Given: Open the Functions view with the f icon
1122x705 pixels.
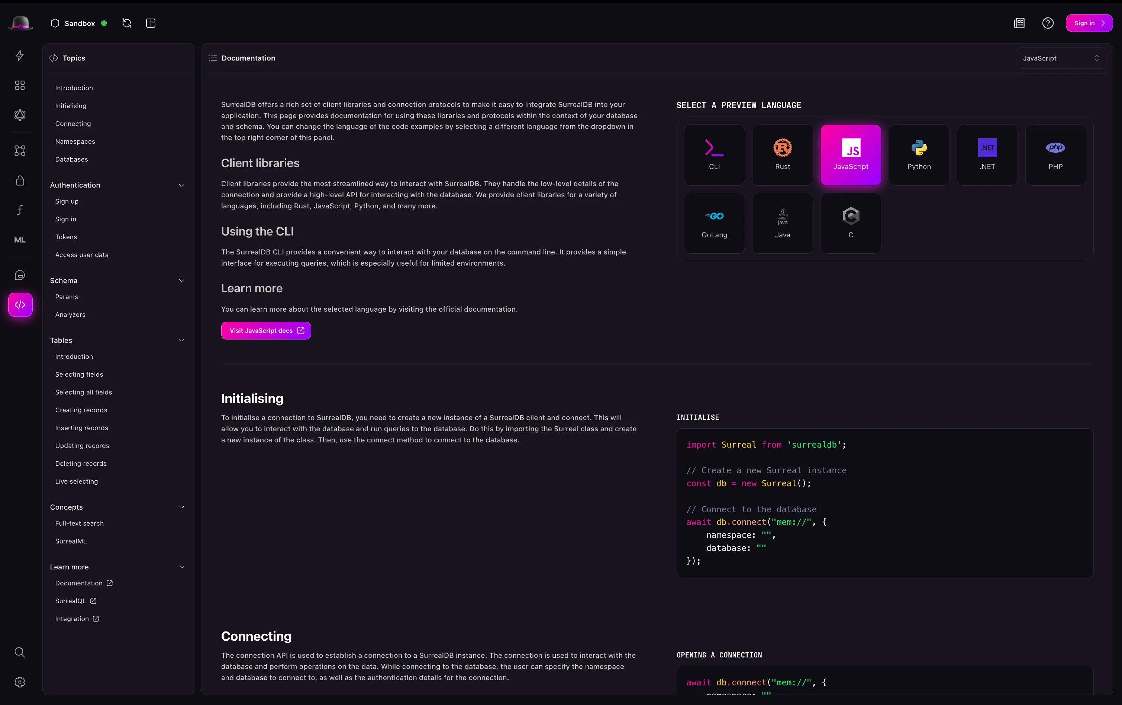Looking at the screenshot, I should tap(20, 210).
